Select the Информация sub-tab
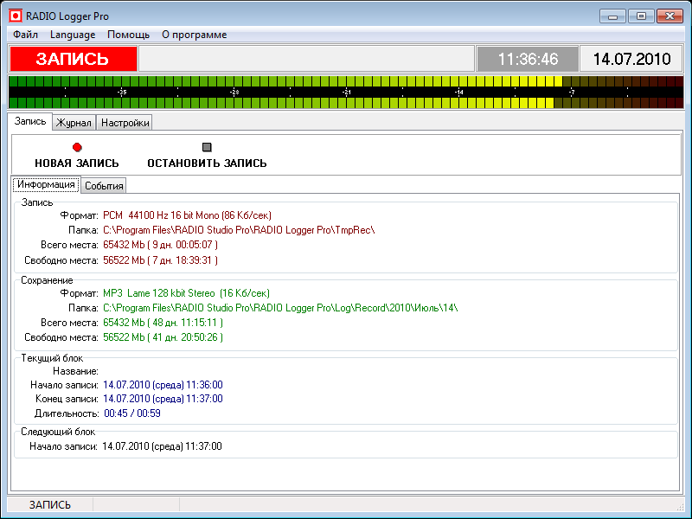Image resolution: width=692 pixels, height=519 pixels. (x=46, y=184)
